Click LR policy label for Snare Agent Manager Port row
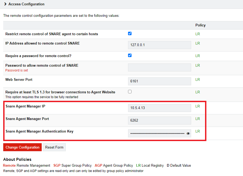The image size is (243, 176). click(198, 119)
